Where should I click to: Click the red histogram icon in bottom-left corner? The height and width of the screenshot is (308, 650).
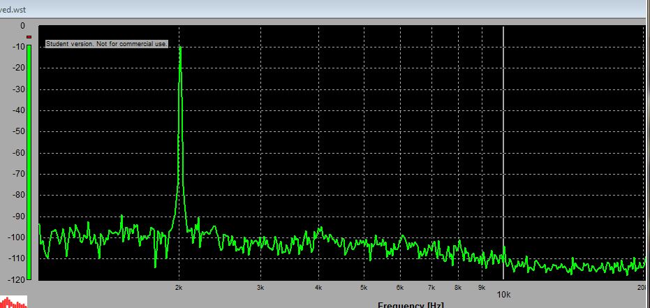[13, 302]
